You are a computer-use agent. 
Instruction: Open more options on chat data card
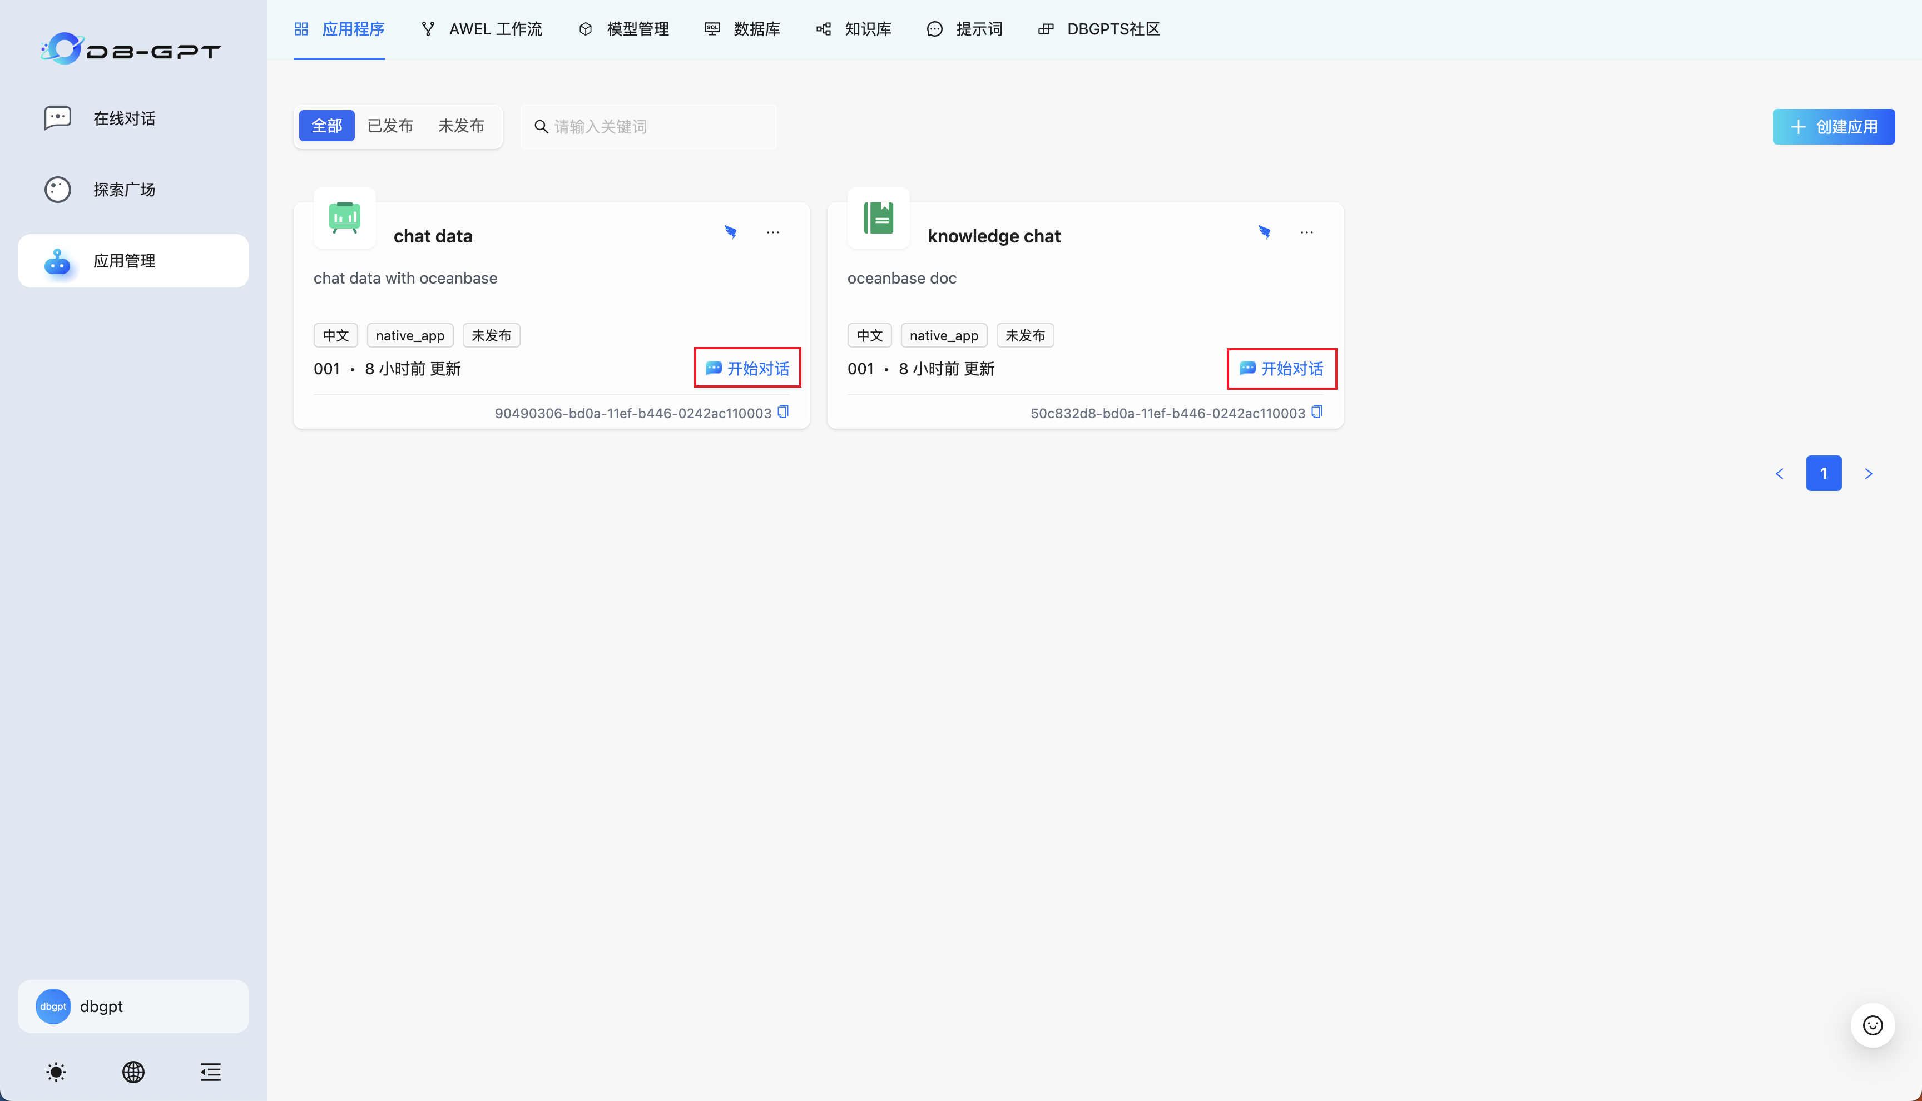772,232
